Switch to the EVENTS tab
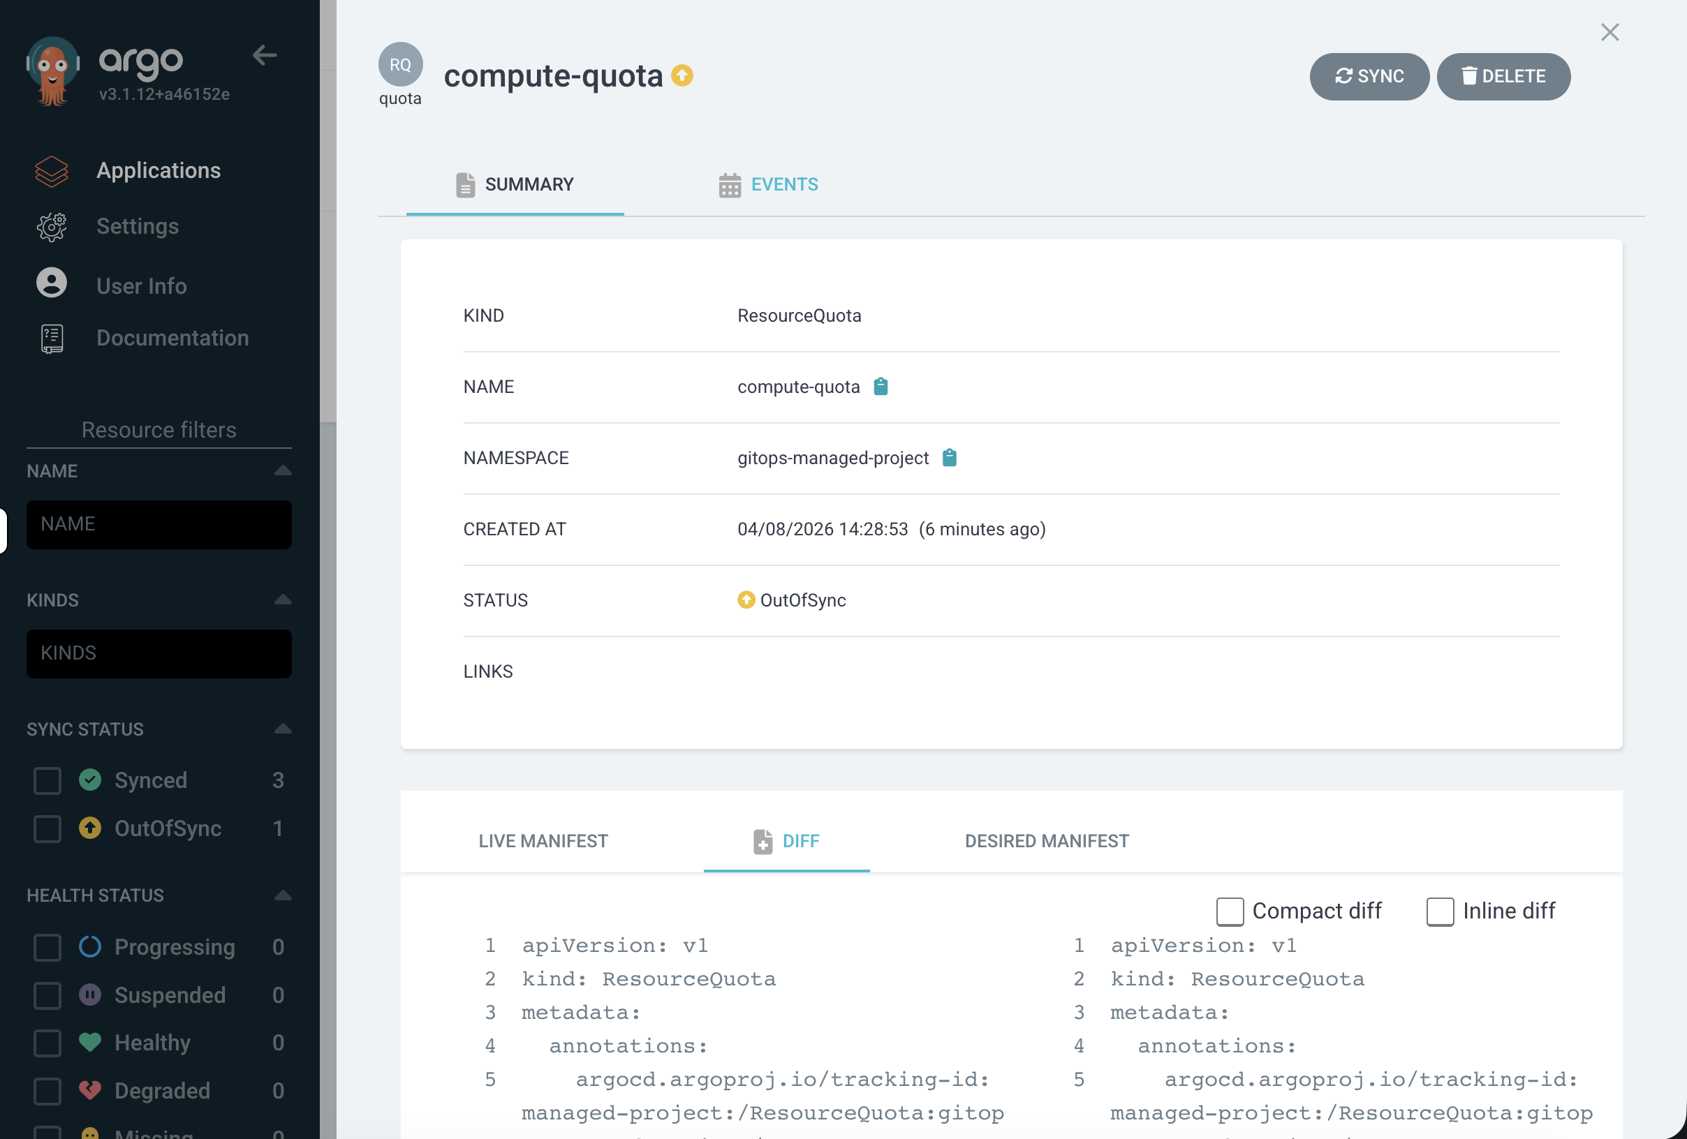 (768, 185)
